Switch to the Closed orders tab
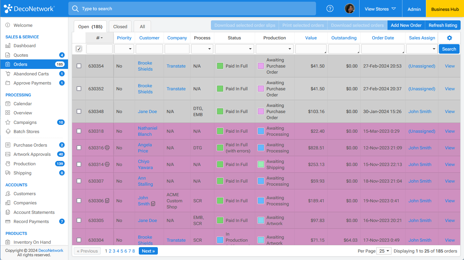This screenshot has height=260, width=464. coord(120,26)
